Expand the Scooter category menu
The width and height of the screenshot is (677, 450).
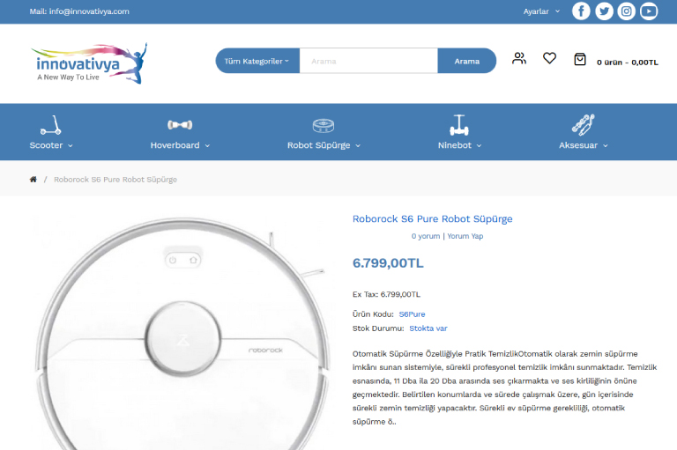pyautogui.click(x=51, y=133)
